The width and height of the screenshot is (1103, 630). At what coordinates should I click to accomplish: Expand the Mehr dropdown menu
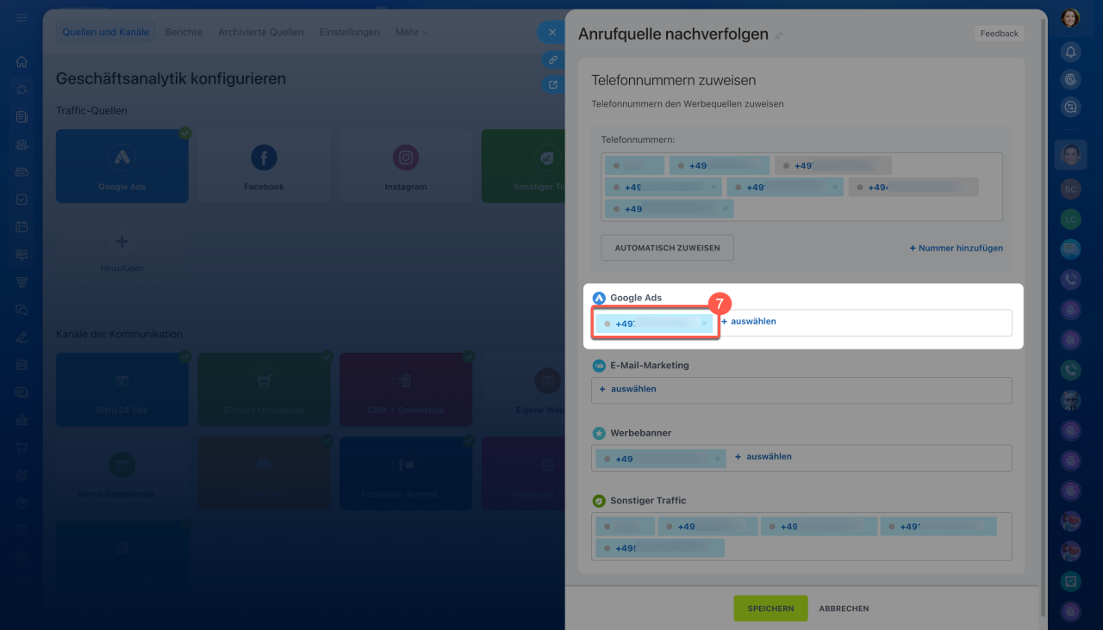(411, 32)
